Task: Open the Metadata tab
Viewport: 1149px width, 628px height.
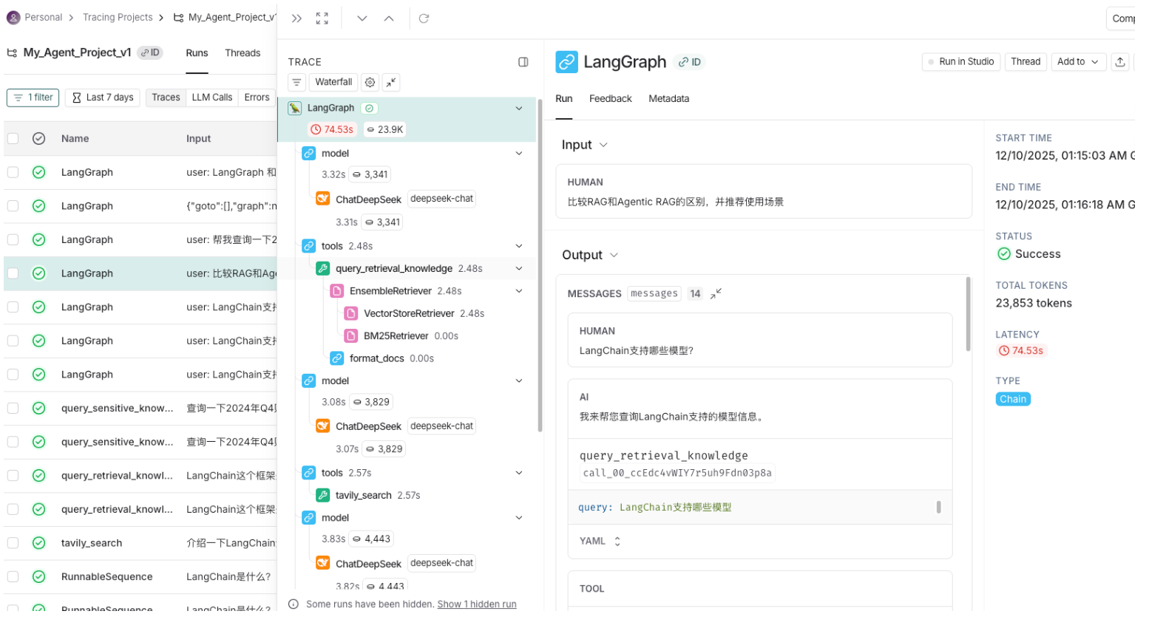Action: (668, 99)
